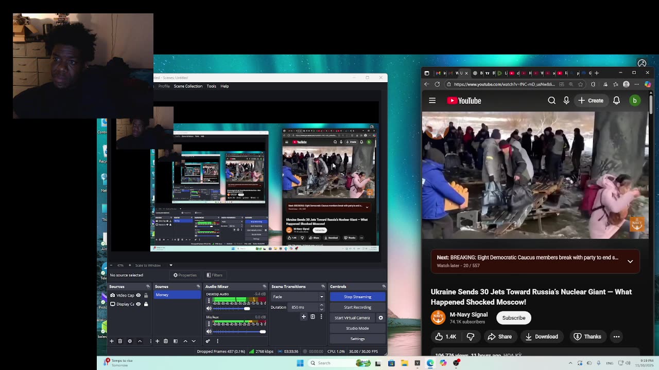Open YouTube notifications bell
Viewport: 659px width, 370px height.
click(616, 101)
